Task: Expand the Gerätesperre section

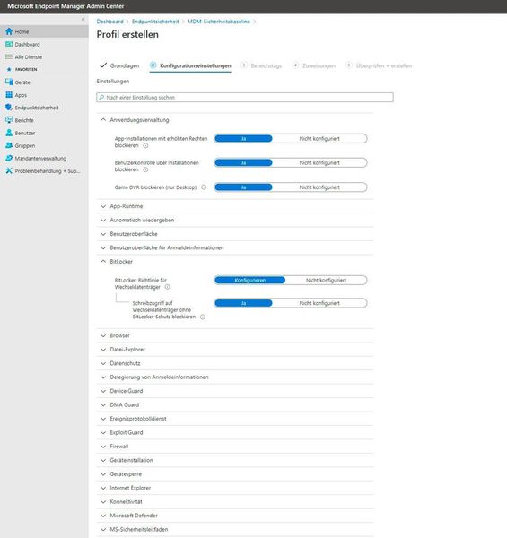Action: [235, 473]
